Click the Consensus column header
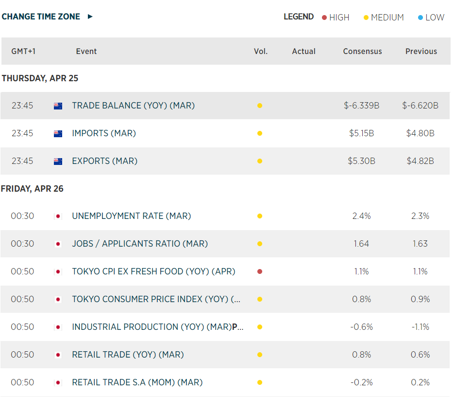The height and width of the screenshot is (397, 454). (x=362, y=51)
